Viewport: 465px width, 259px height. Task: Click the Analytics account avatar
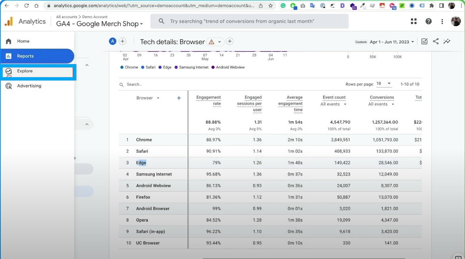click(x=456, y=21)
